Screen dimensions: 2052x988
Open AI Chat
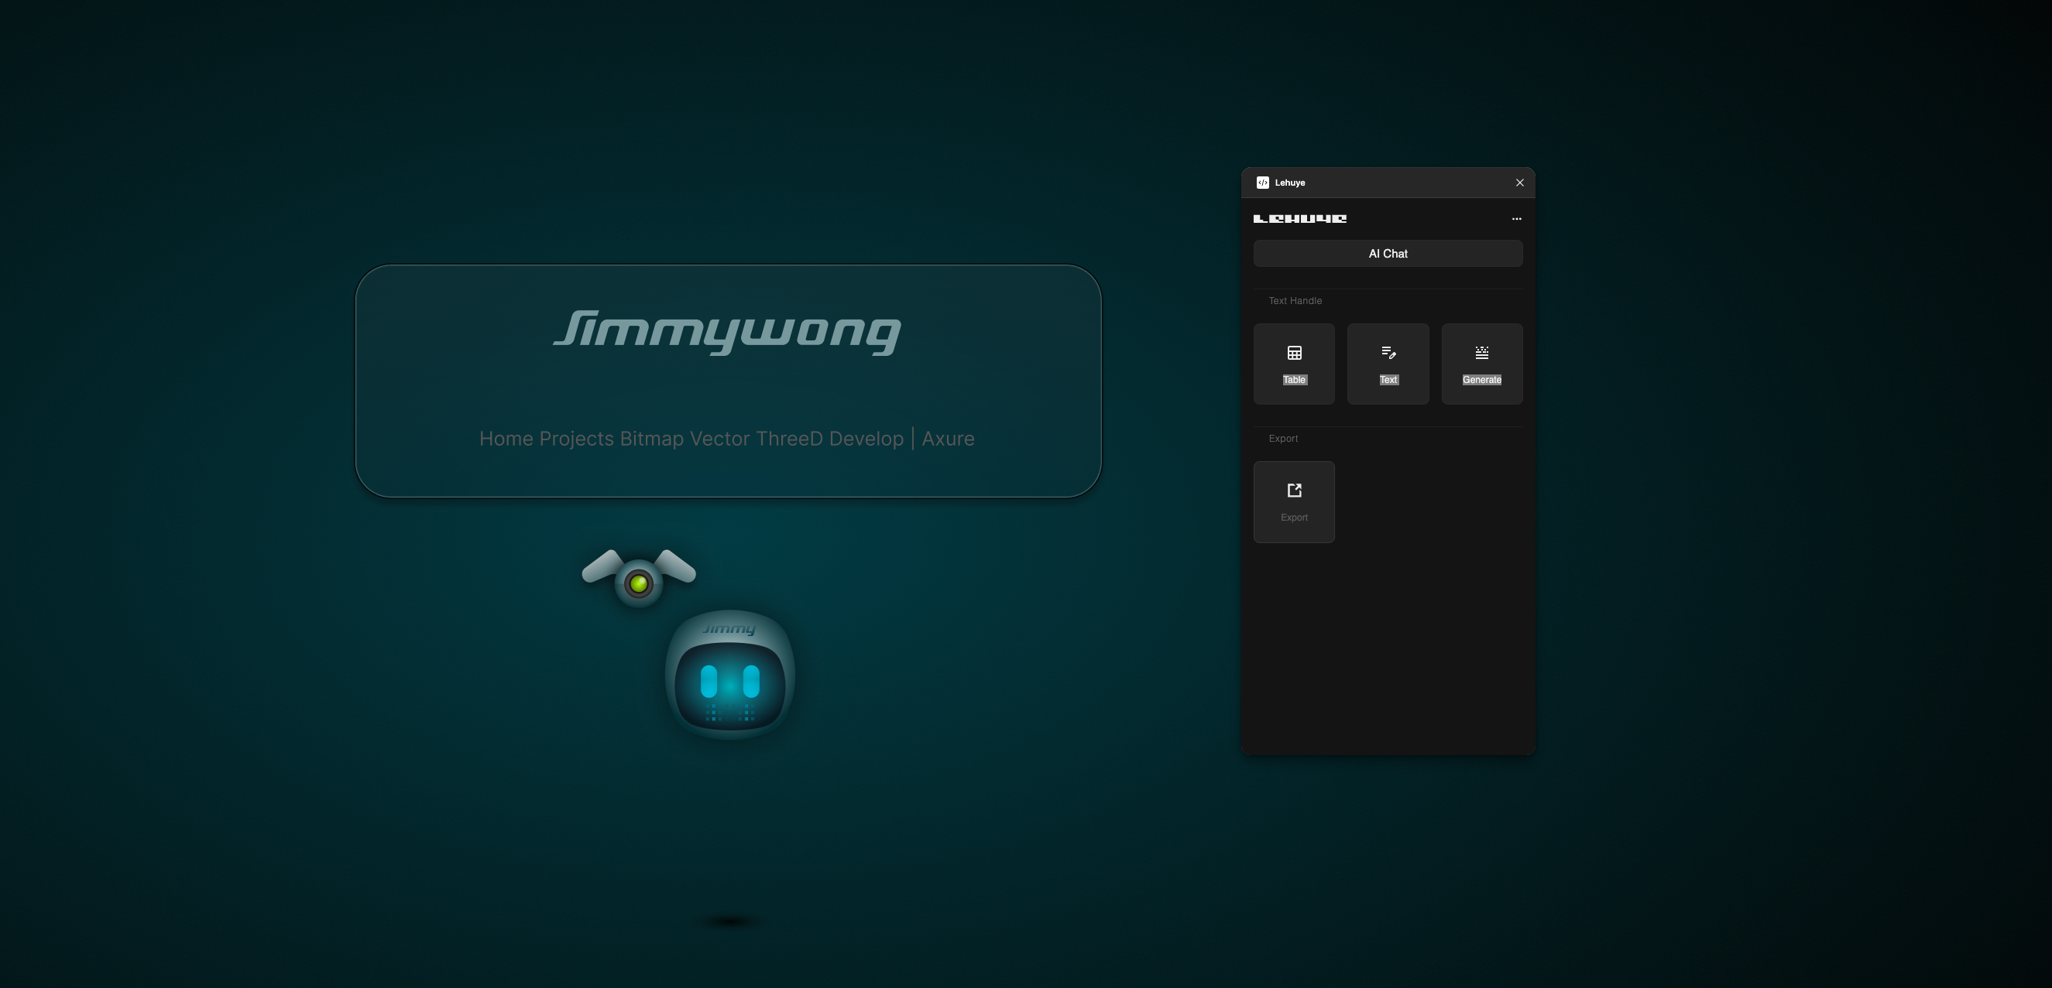coord(1387,253)
